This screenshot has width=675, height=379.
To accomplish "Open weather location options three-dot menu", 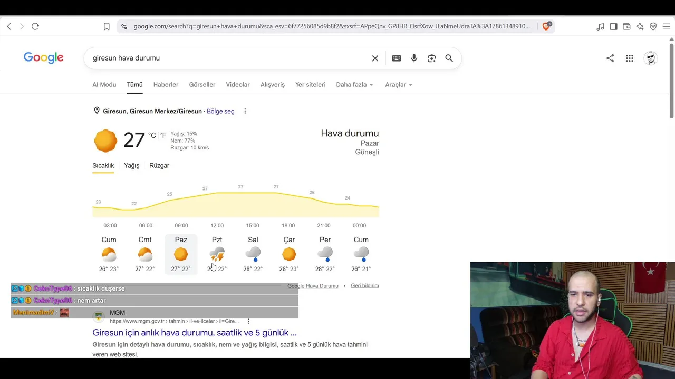I will point(245,111).
